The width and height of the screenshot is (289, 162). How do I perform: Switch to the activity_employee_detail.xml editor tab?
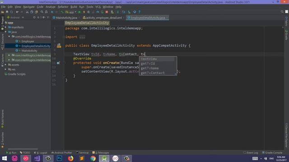point(103,18)
